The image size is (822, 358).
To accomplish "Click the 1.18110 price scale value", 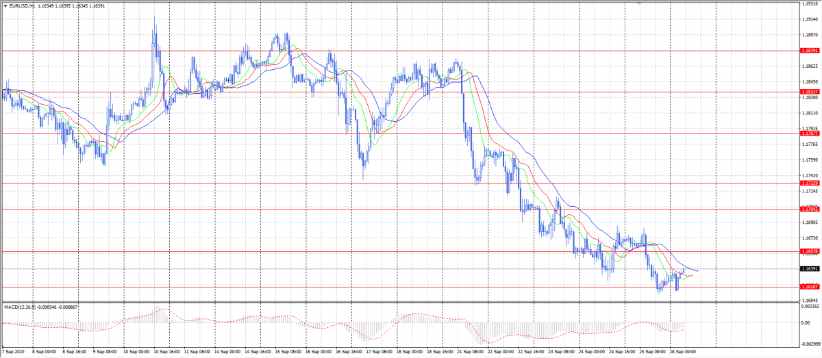I will 810,113.
